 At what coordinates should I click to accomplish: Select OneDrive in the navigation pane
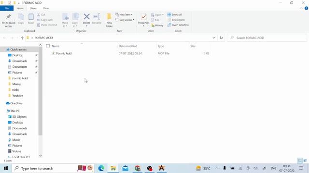click(x=16, y=103)
